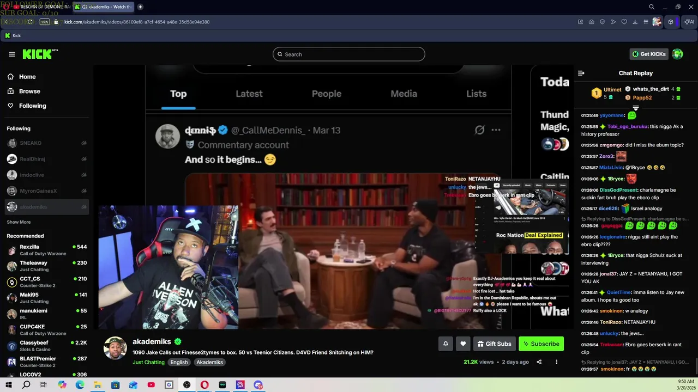The height and width of the screenshot is (392, 698).
Task: Toggle the VPN badge in address bar
Action: (45, 22)
